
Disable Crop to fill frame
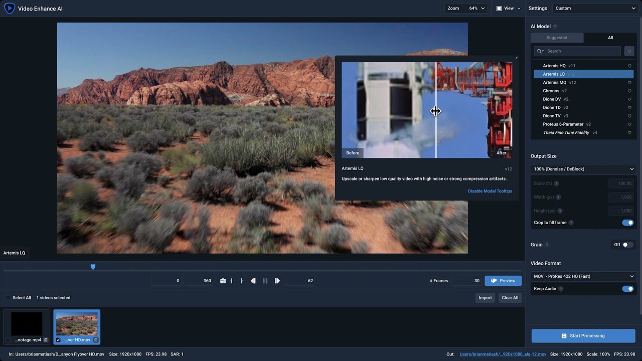point(628,222)
